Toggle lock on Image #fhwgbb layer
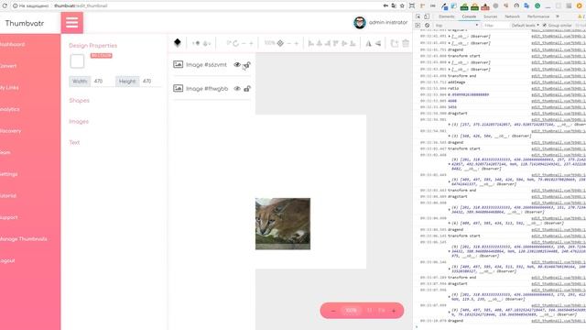This screenshot has height=330, width=586. 247,89
